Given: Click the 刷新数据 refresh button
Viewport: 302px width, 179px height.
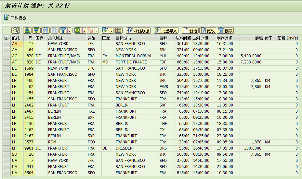Looking at the screenshot, I should coord(138,30).
